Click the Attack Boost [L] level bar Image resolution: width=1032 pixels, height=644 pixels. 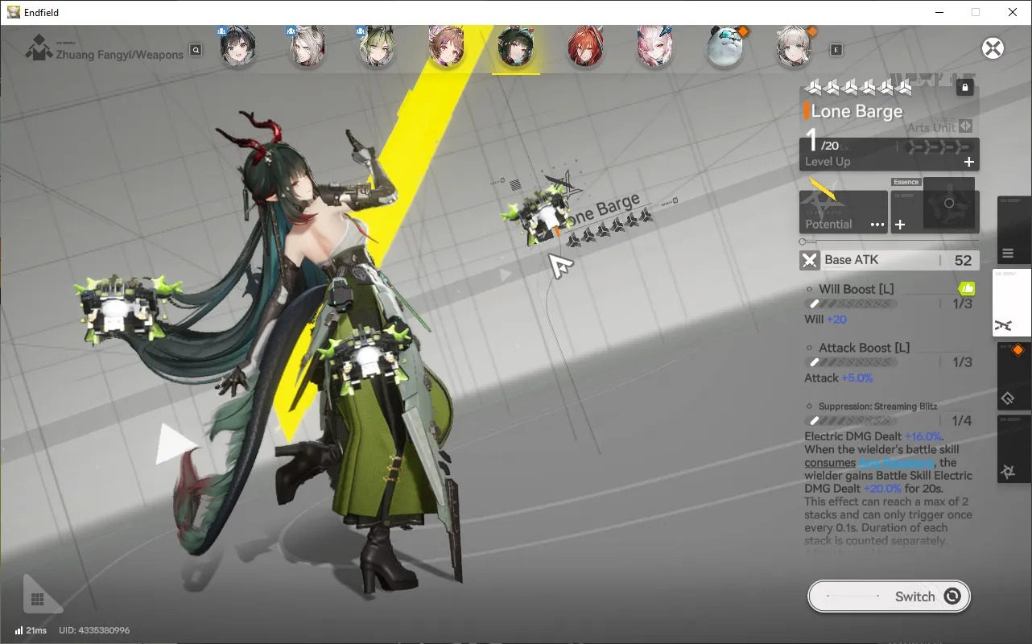tap(851, 362)
